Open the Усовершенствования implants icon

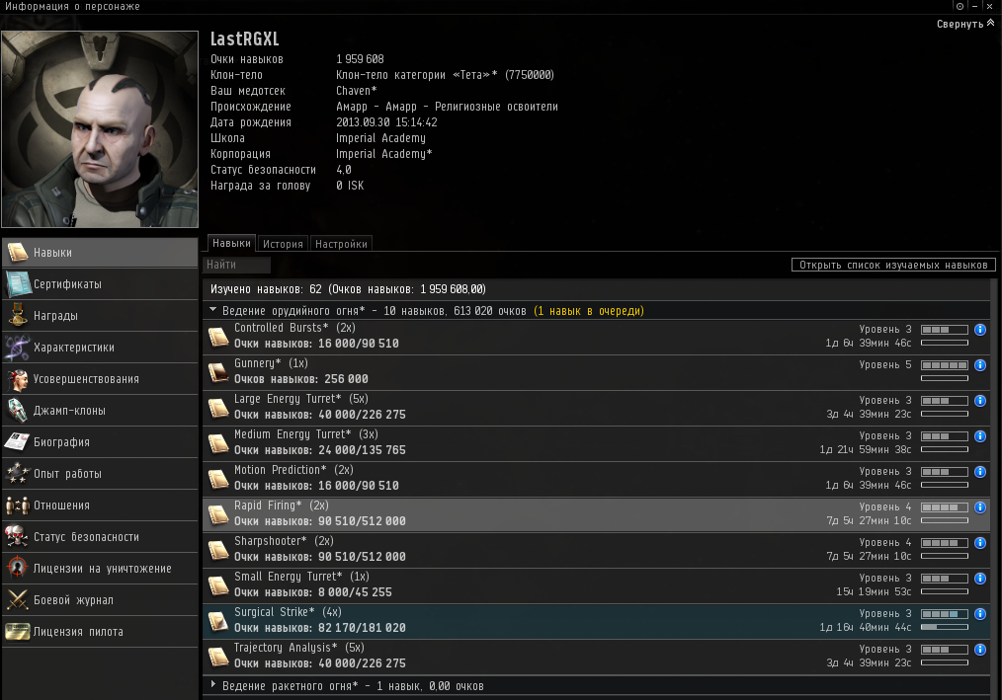tap(18, 379)
